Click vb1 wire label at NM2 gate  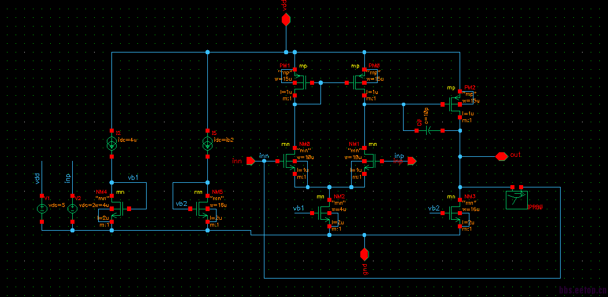point(298,208)
